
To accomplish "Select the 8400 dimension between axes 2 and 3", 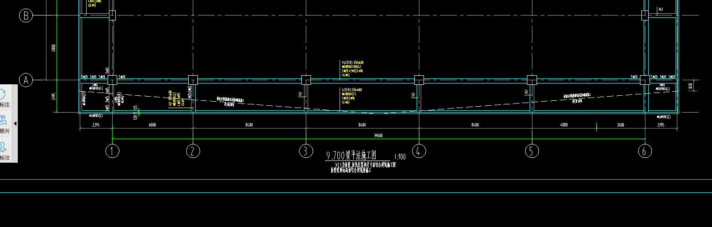I will point(249,124).
